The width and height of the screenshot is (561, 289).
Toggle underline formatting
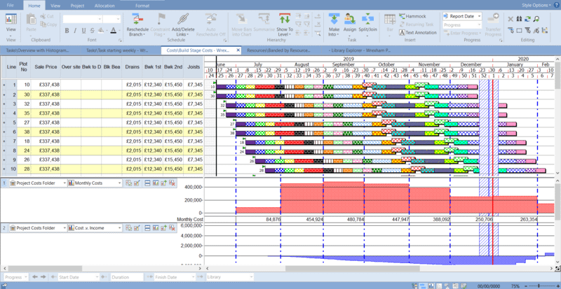(x=85, y=31)
